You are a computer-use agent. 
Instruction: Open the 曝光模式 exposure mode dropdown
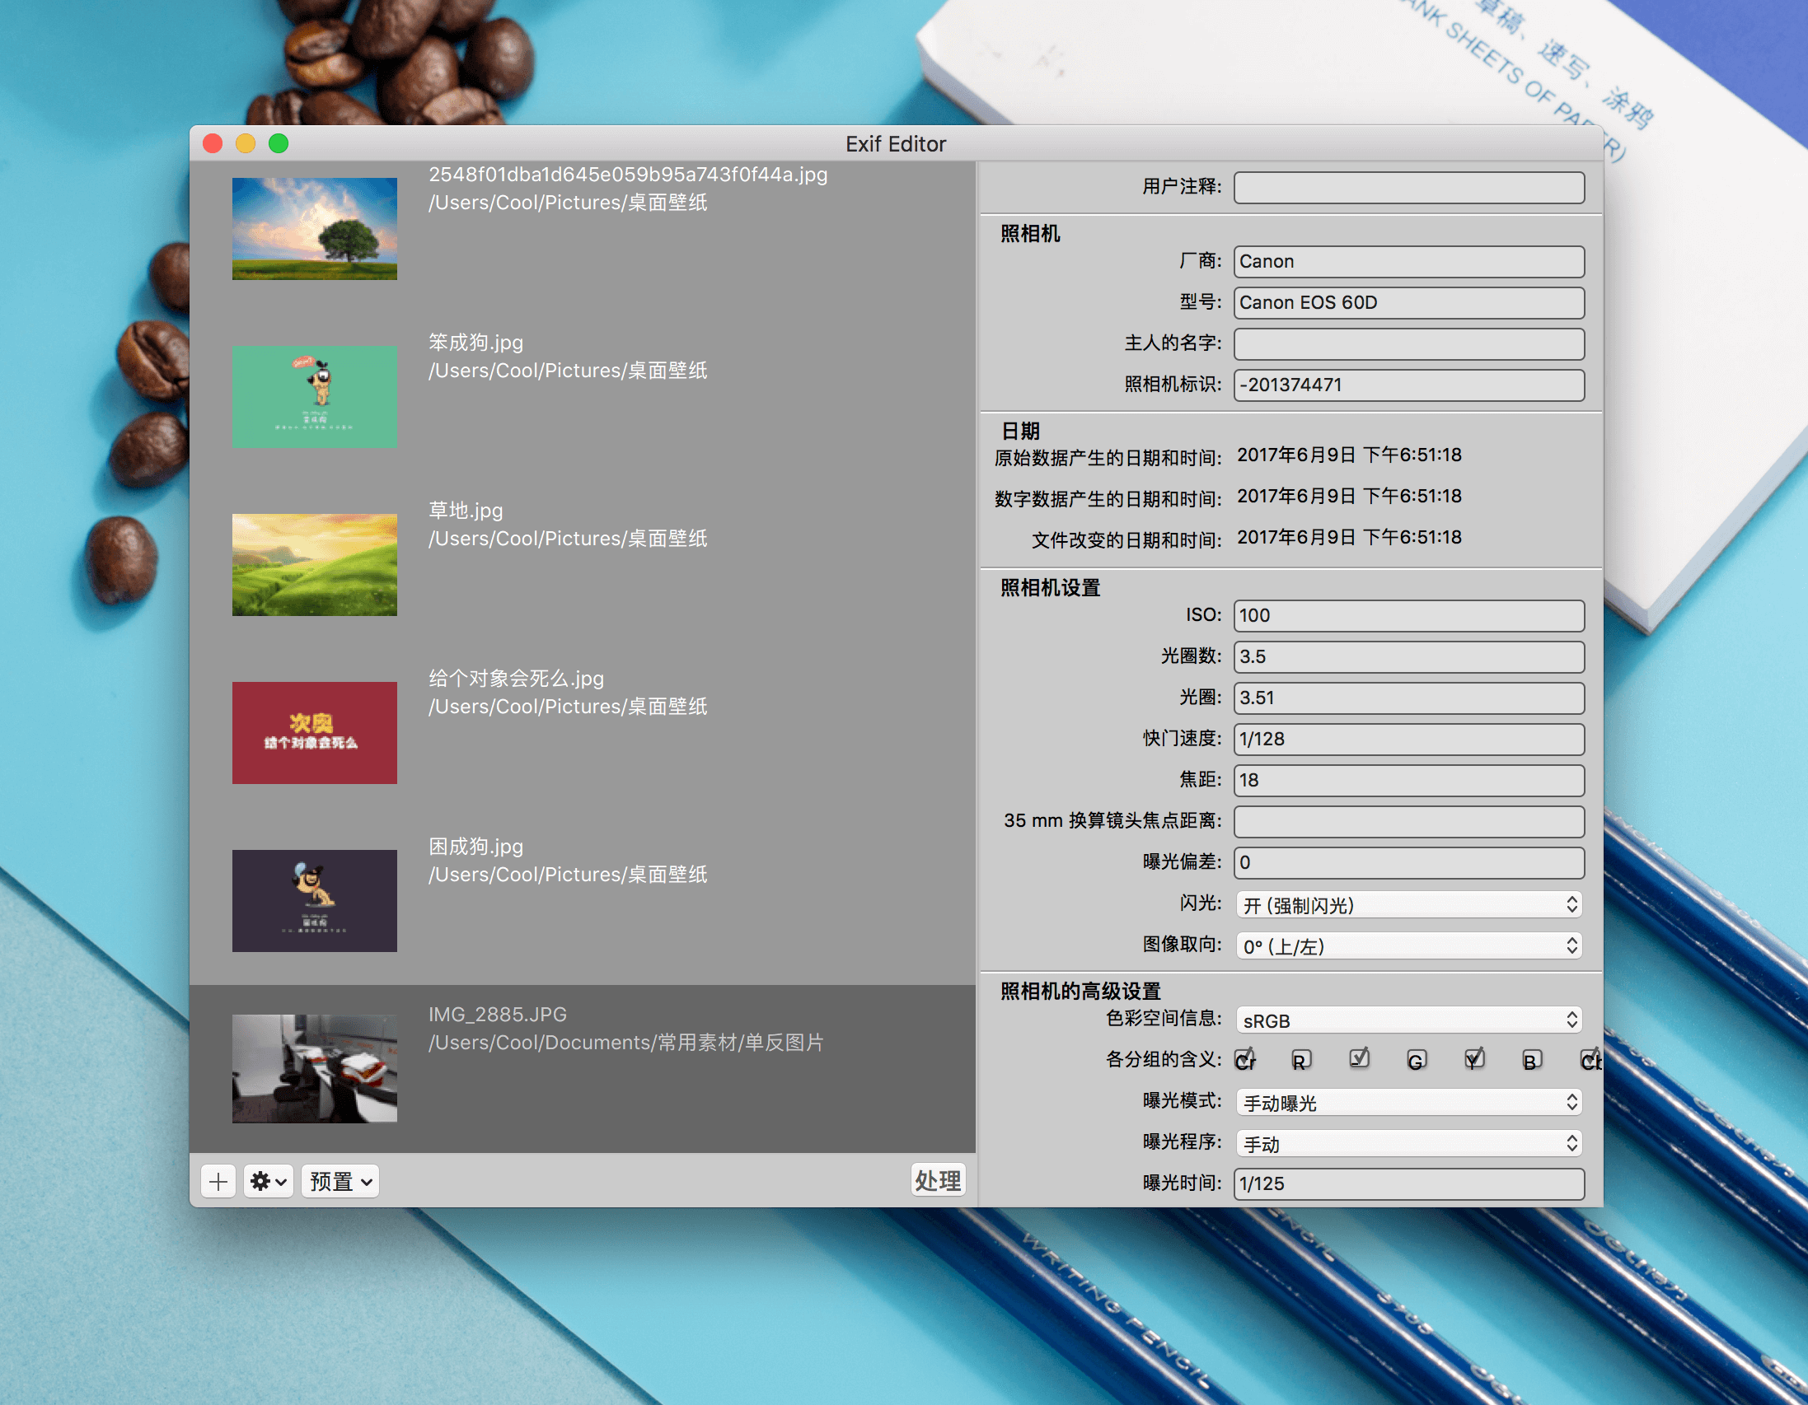[x=1409, y=1103]
